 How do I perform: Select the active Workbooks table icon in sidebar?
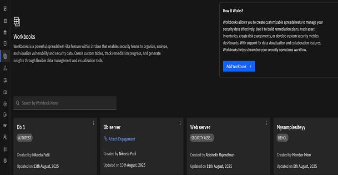point(5,56)
